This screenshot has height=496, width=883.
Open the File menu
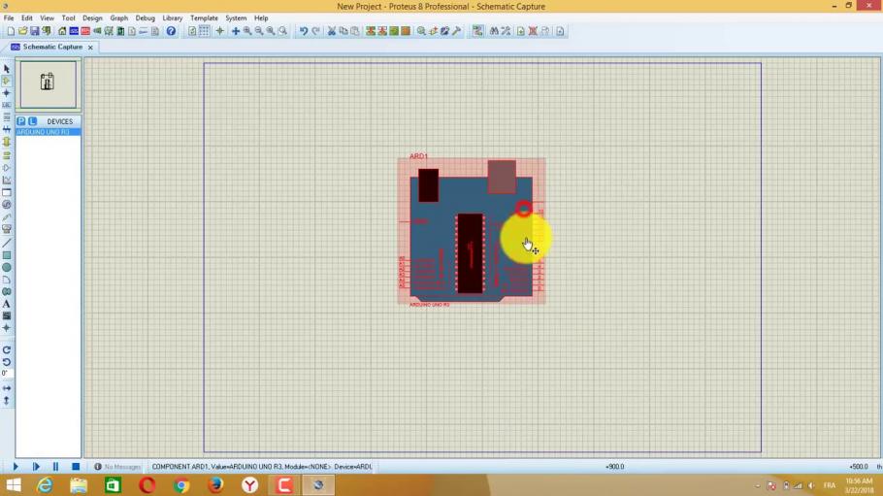click(x=9, y=18)
